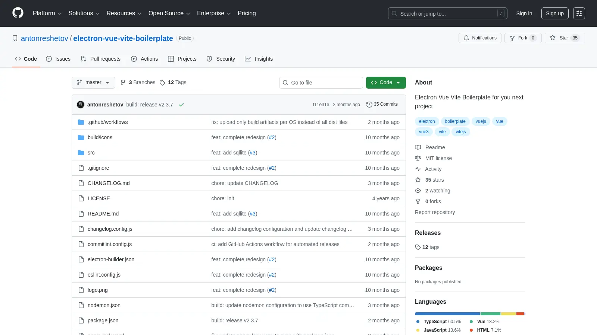Open the green Code dropdown

click(386, 83)
